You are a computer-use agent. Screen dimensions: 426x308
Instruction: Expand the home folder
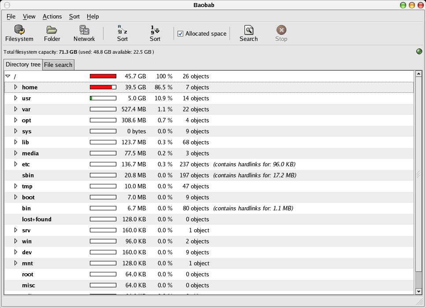(x=15, y=87)
